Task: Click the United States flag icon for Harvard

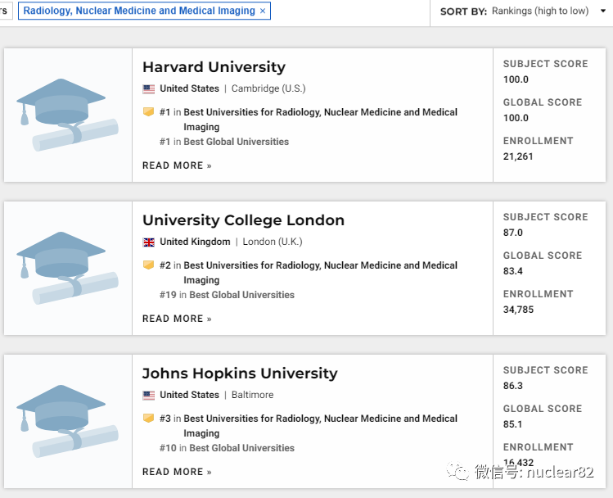Action: click(x=148, y=88)
